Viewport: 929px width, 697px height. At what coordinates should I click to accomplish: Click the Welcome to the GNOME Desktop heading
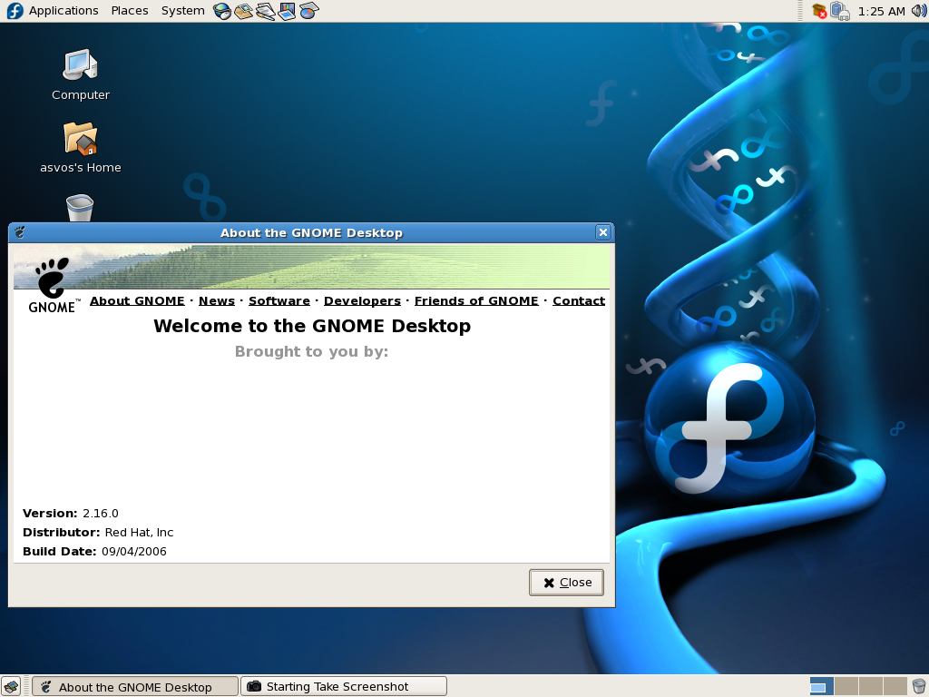click(312, 326)
